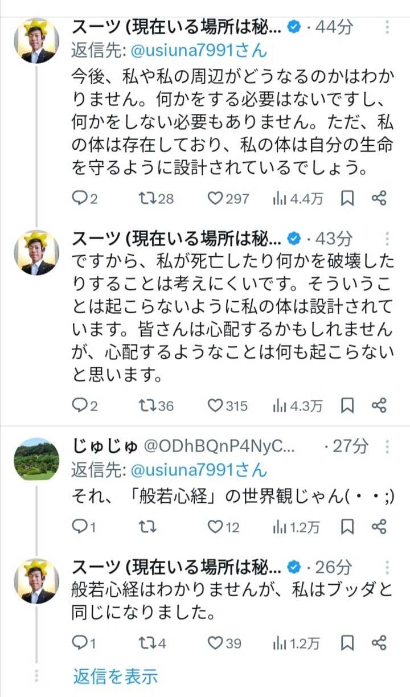Share the 44分 tweet

(x=379, y=198)
